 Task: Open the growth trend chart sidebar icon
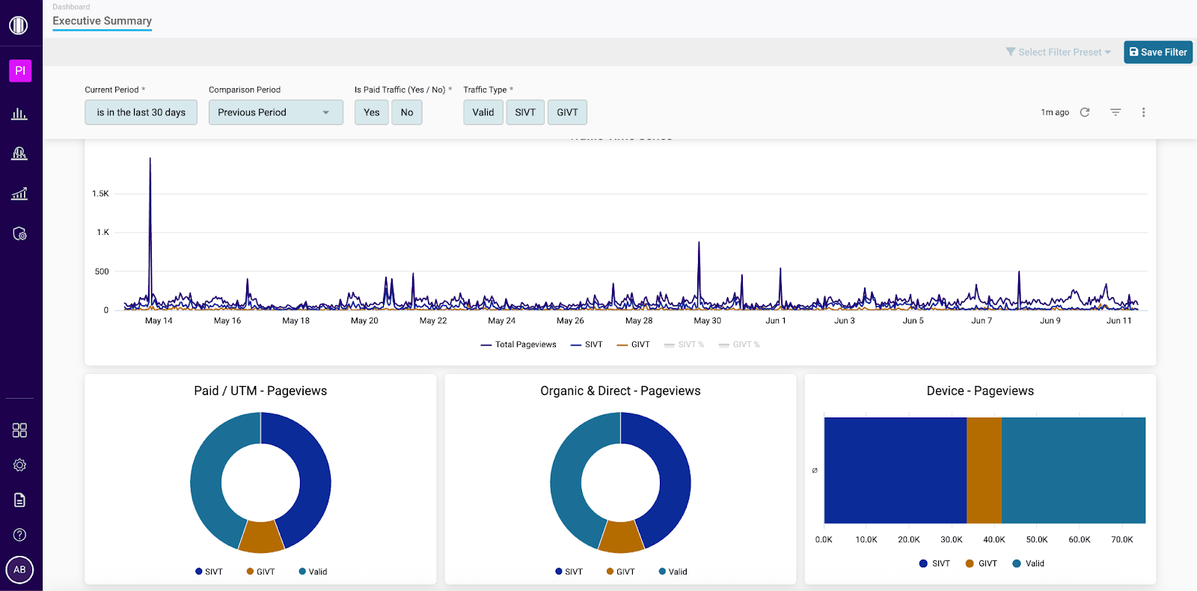[19, 194]
